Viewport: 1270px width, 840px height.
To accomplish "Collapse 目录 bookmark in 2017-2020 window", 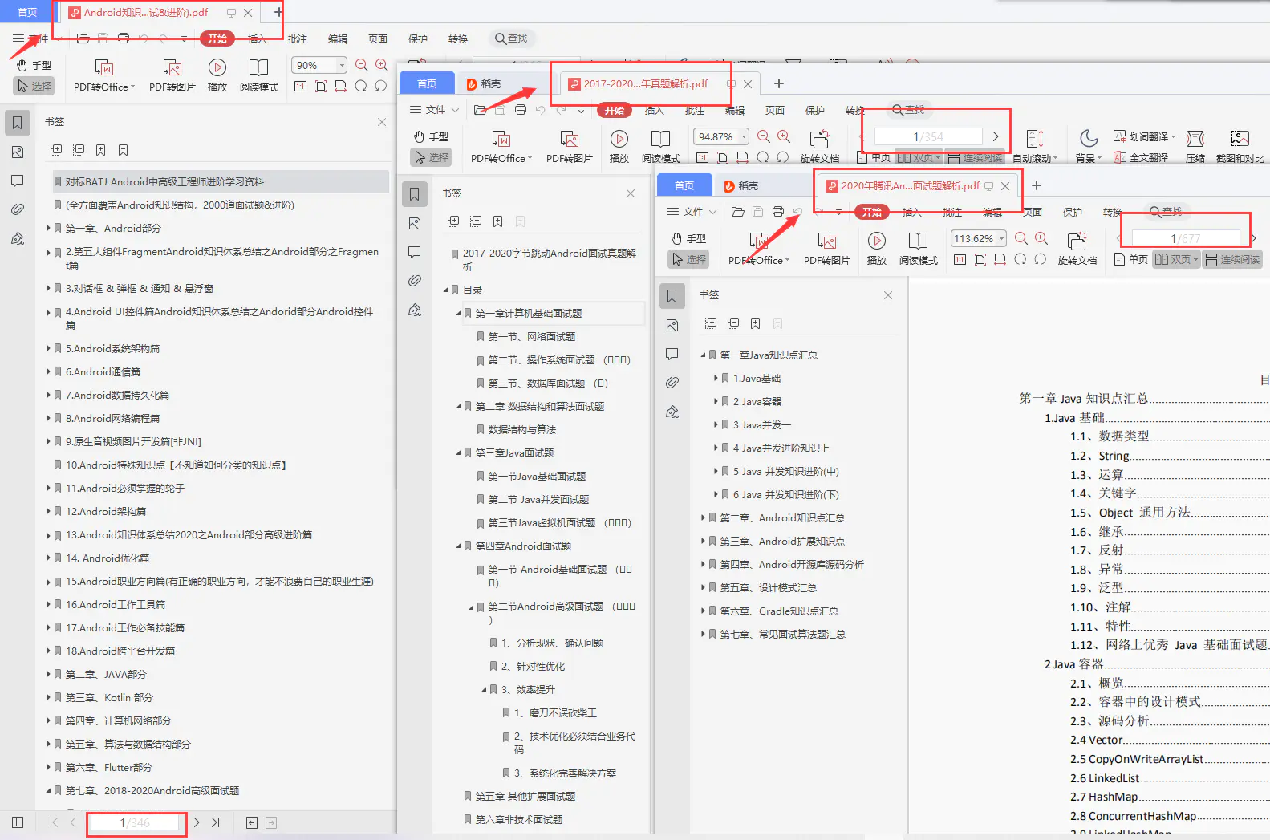I will (445, 290).
